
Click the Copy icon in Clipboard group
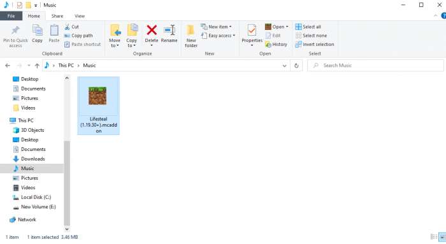[x=37, y=31]
